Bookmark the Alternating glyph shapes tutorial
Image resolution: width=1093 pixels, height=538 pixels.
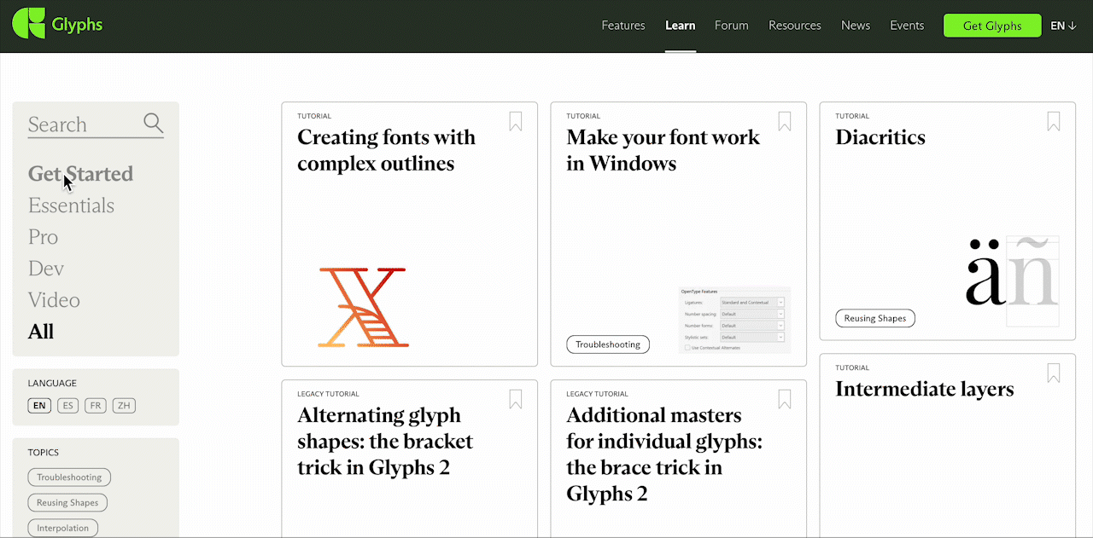coord(516,399)
